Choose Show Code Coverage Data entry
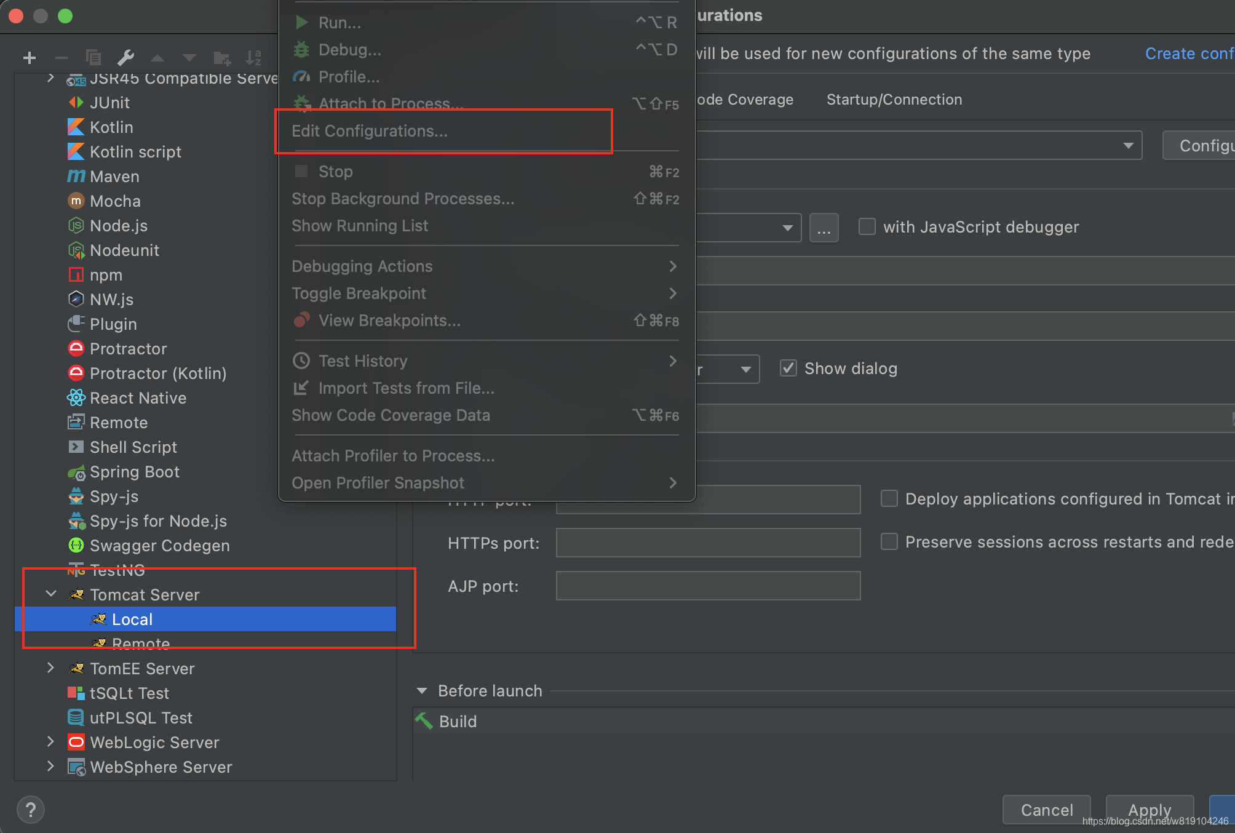 click(x=486, y=415)
